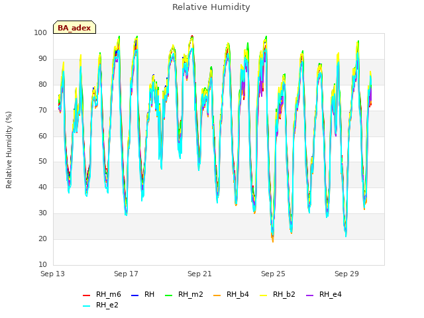
Task: Click the 20 y-axis tick label
Action: tap(42, 238)
